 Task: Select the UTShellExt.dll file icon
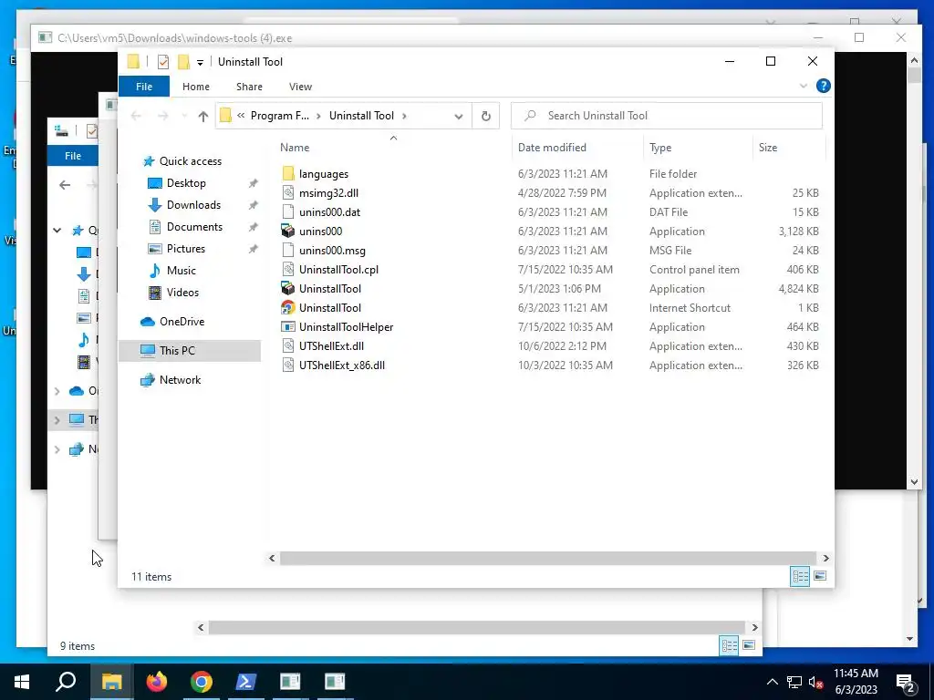pos(287,345)
